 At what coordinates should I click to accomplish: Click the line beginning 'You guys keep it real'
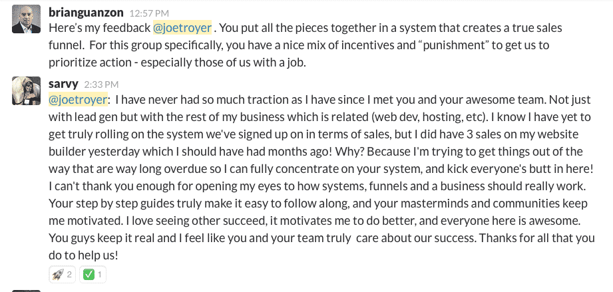tap(321, 238)
